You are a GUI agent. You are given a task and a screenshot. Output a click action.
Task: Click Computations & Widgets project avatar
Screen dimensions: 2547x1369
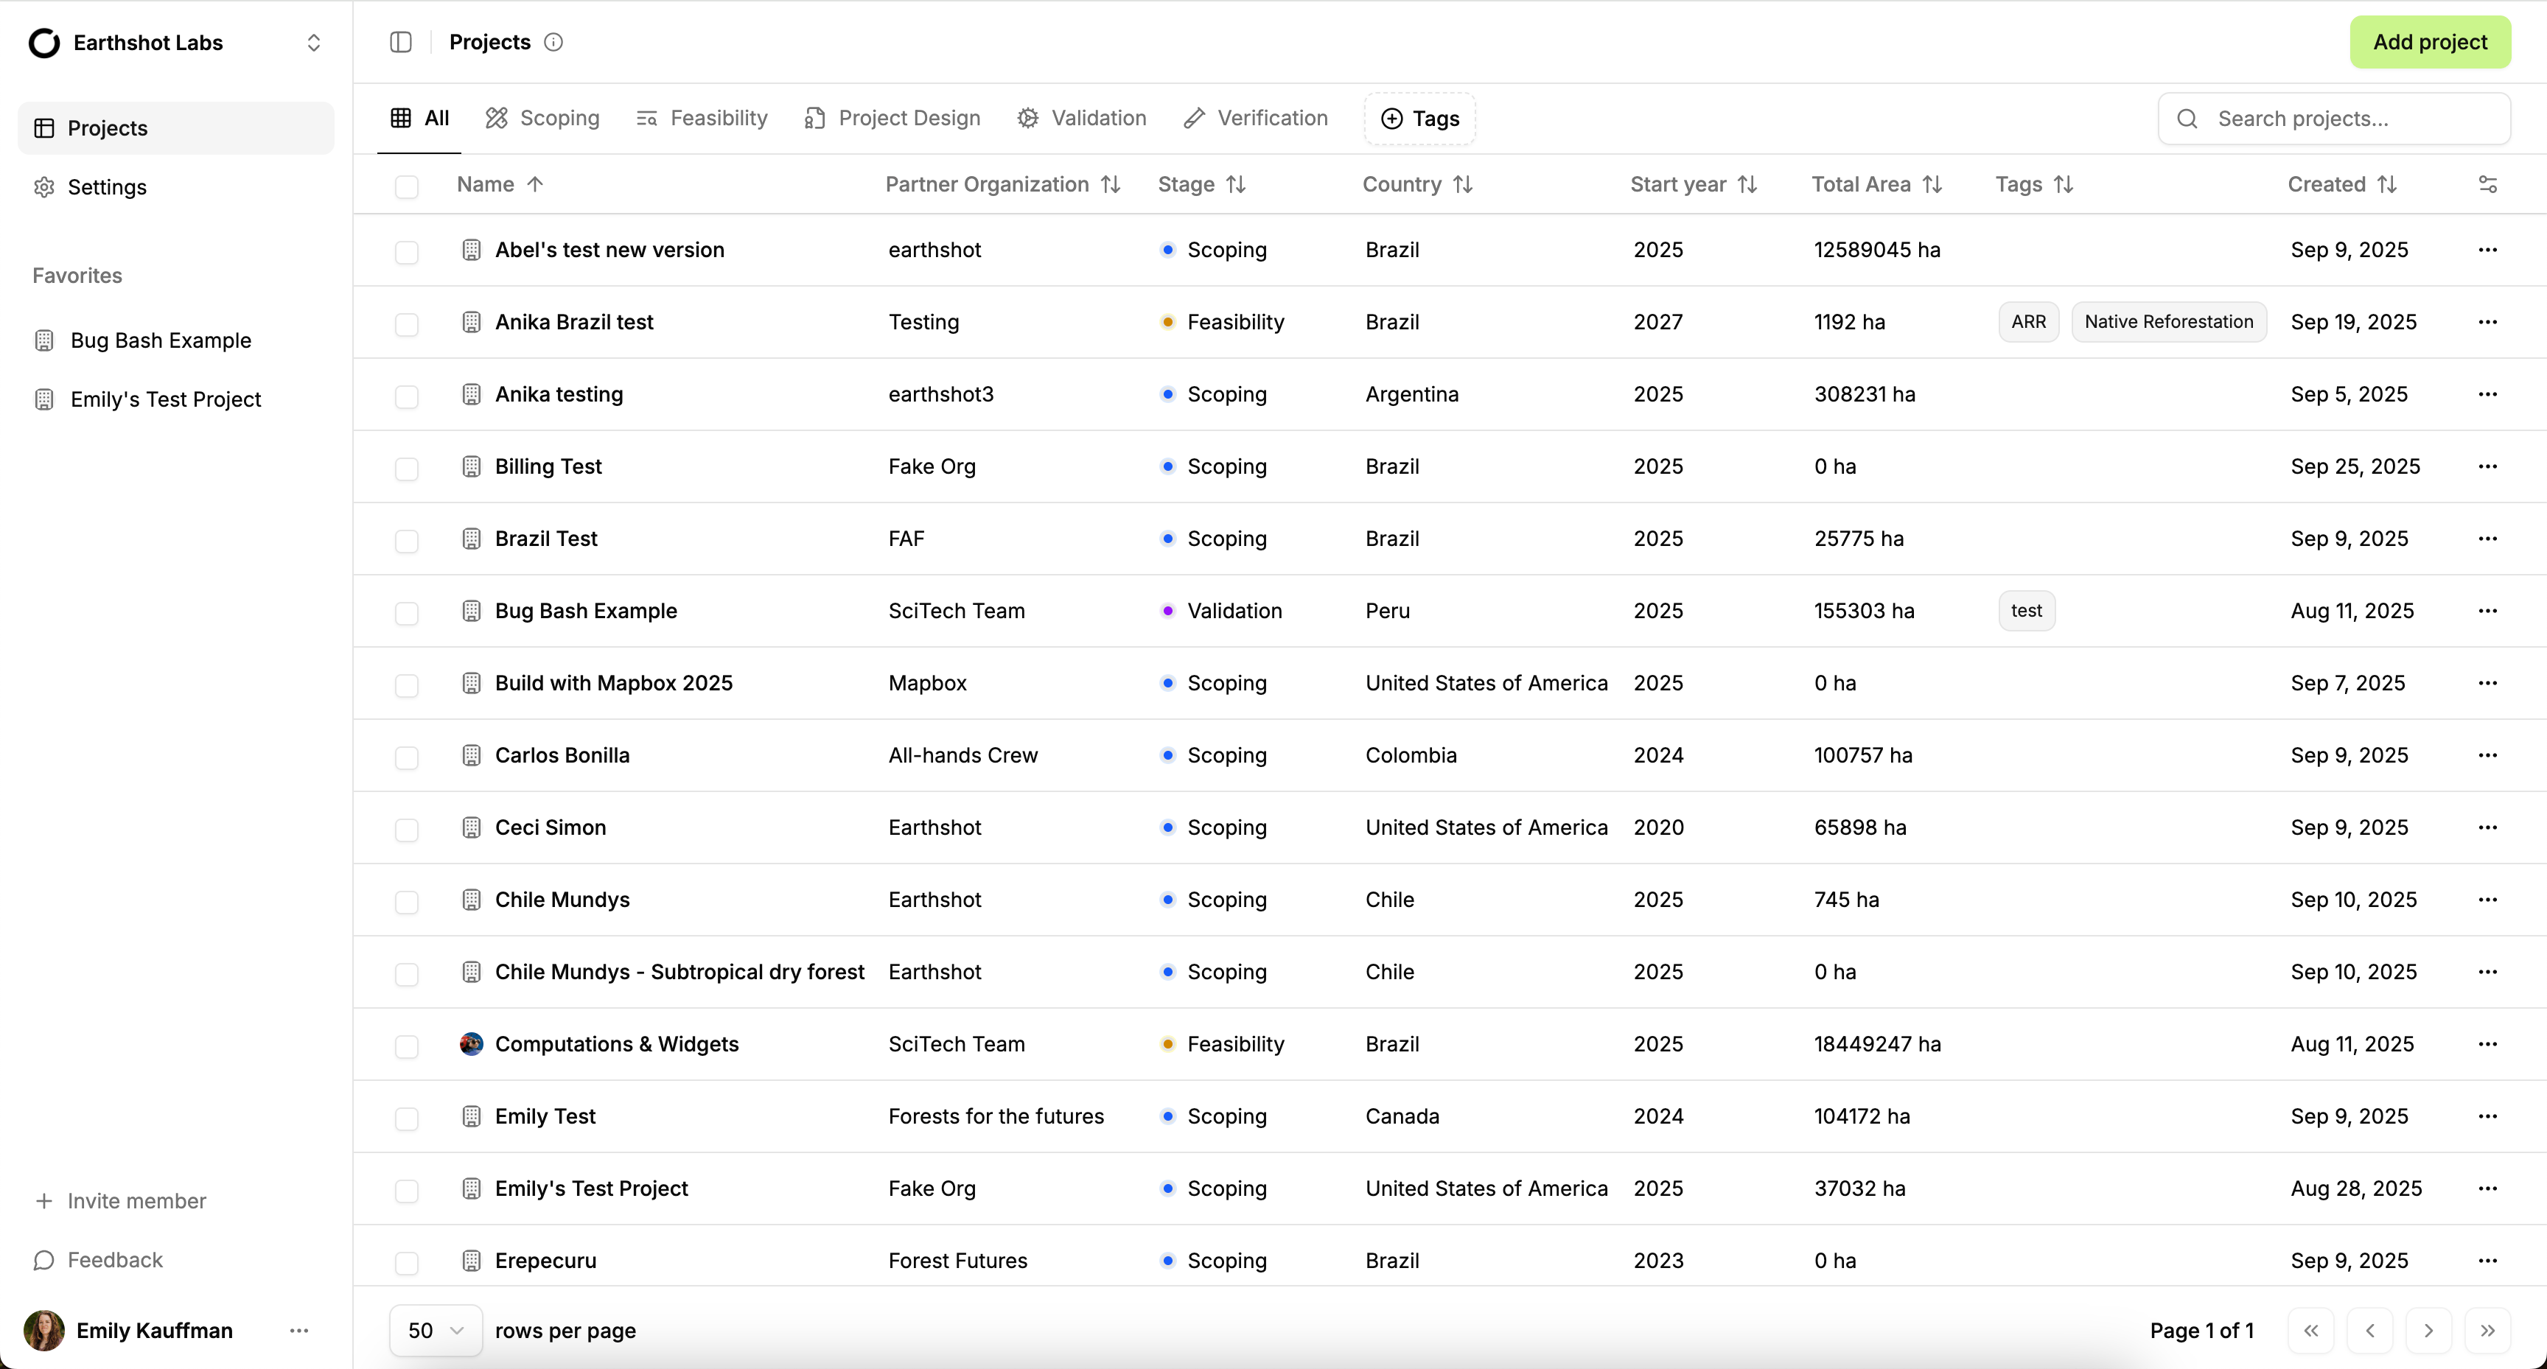click(472, 1044)
